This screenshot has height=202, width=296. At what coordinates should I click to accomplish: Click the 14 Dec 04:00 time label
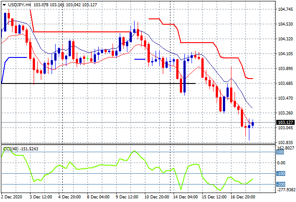[x=186, y=197]
